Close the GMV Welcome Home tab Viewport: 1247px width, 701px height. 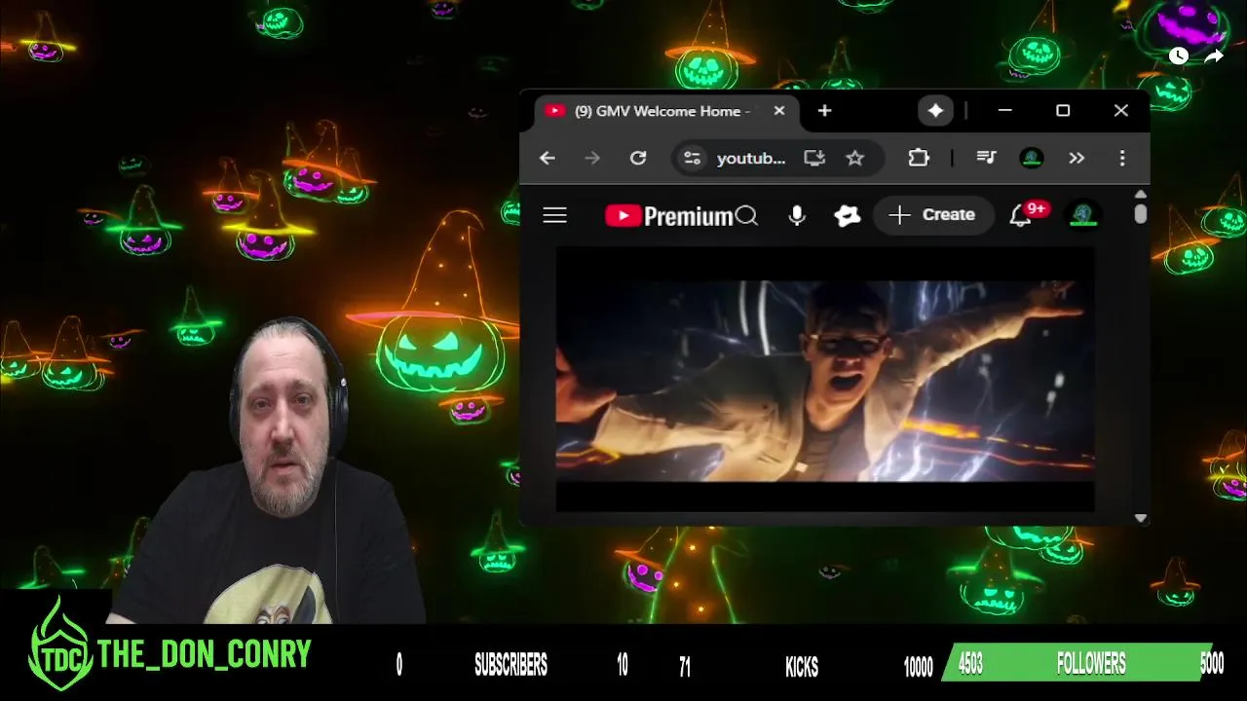point(779,111)
